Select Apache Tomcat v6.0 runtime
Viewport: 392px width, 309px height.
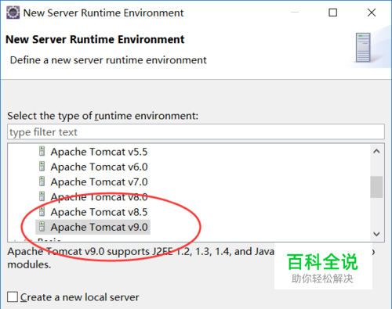coord(99,167)
